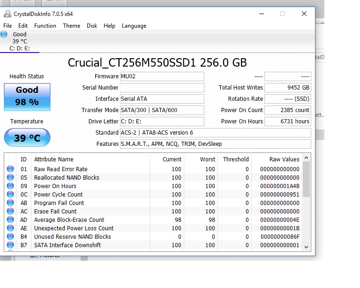Click the blue status orb beside Good 39 °C
The height and width of the screenshot is (288, 360).
[4, 34]
